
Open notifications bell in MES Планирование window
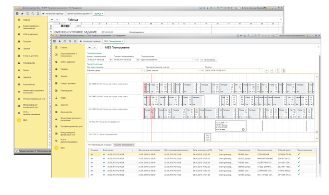point(75,41)
